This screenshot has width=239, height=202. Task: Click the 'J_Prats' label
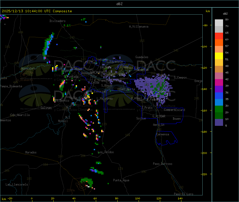pyautogui.click(x=147, y=108)
